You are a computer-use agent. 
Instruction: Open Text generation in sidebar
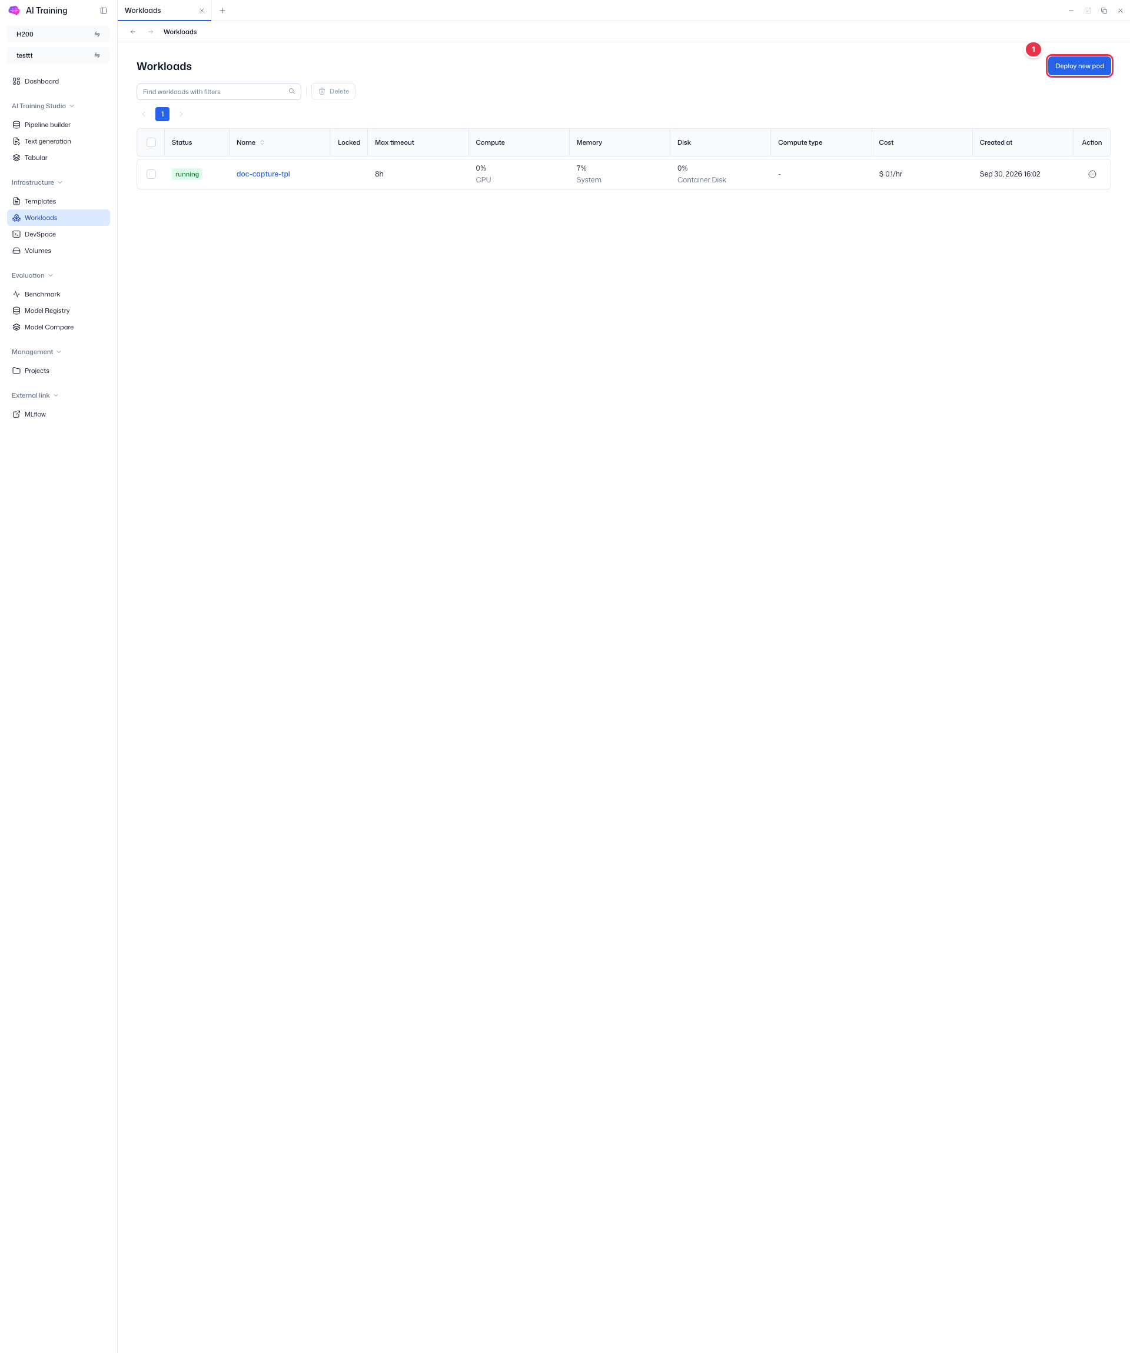[58, 141]
